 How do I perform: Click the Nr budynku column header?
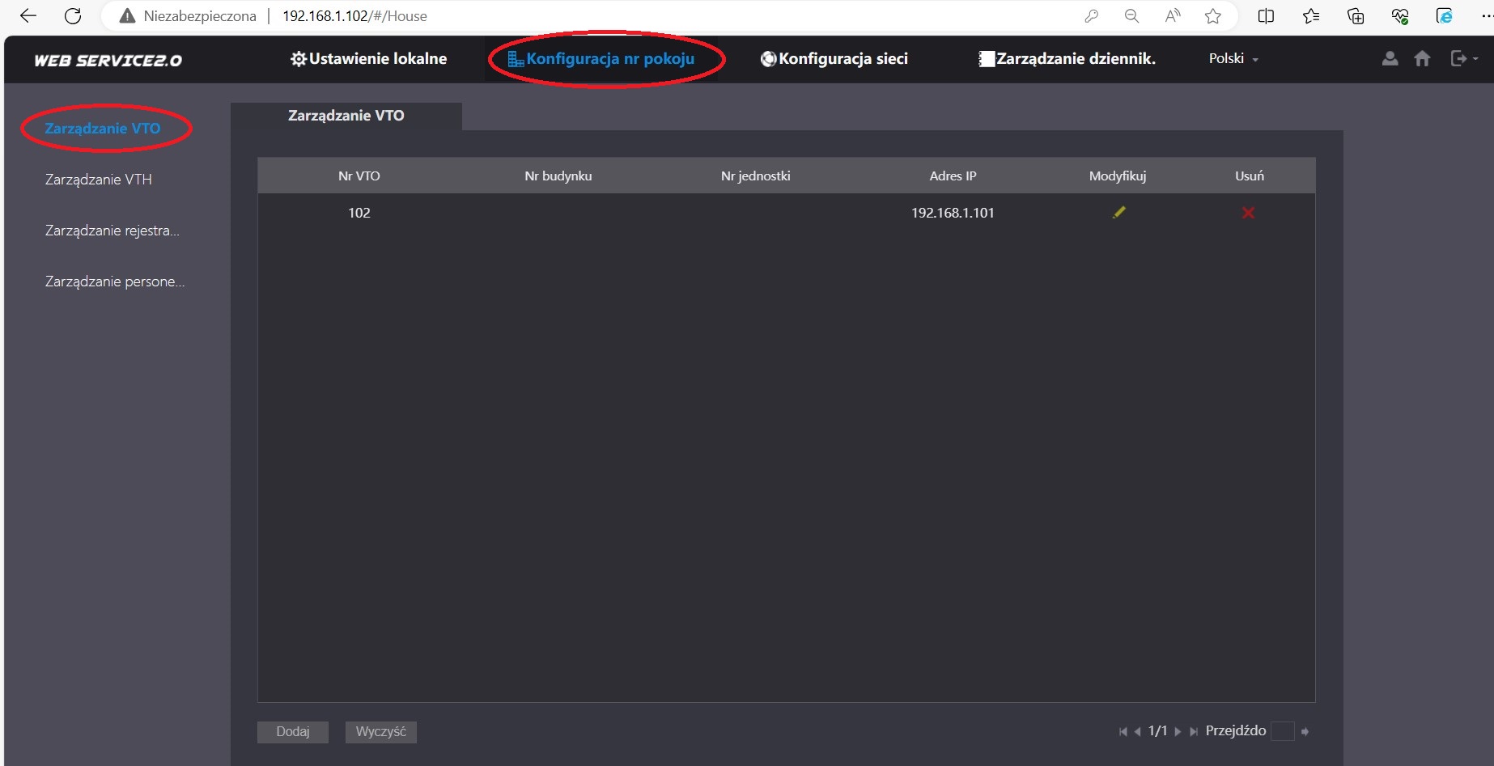tap(558, 176)
